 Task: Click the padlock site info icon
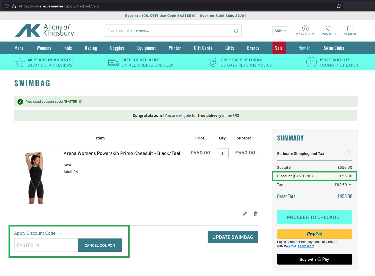coord(14,6)
